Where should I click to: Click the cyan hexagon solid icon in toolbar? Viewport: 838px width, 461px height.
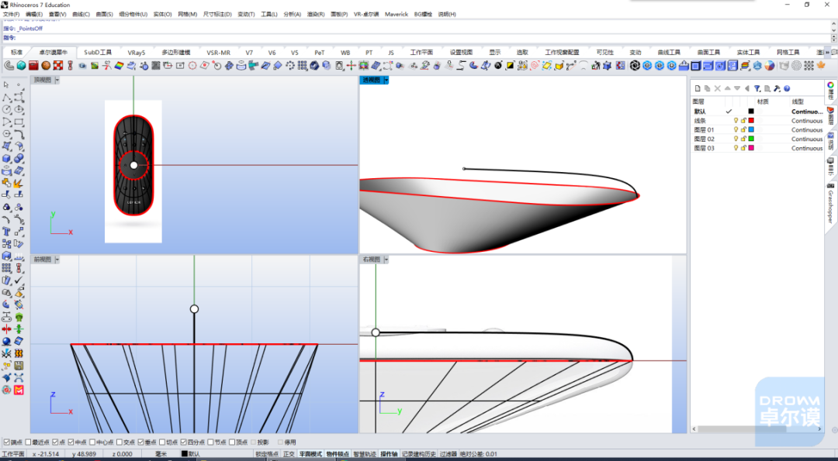tap(22, 66)
